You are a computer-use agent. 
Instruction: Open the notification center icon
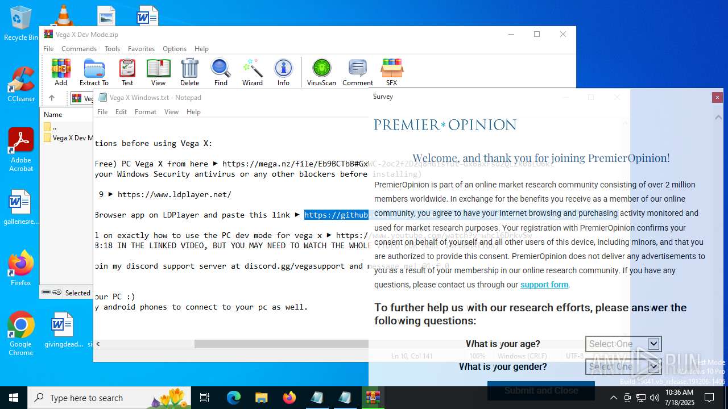(x=709, y=398)
